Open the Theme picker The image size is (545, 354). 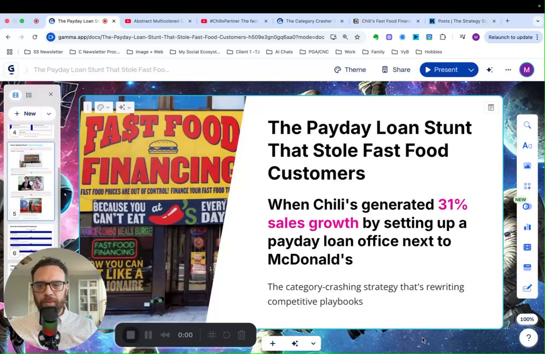350,70
